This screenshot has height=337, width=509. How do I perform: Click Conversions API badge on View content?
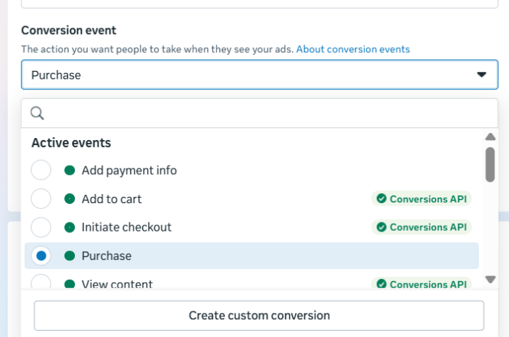[x=421, y=283]
